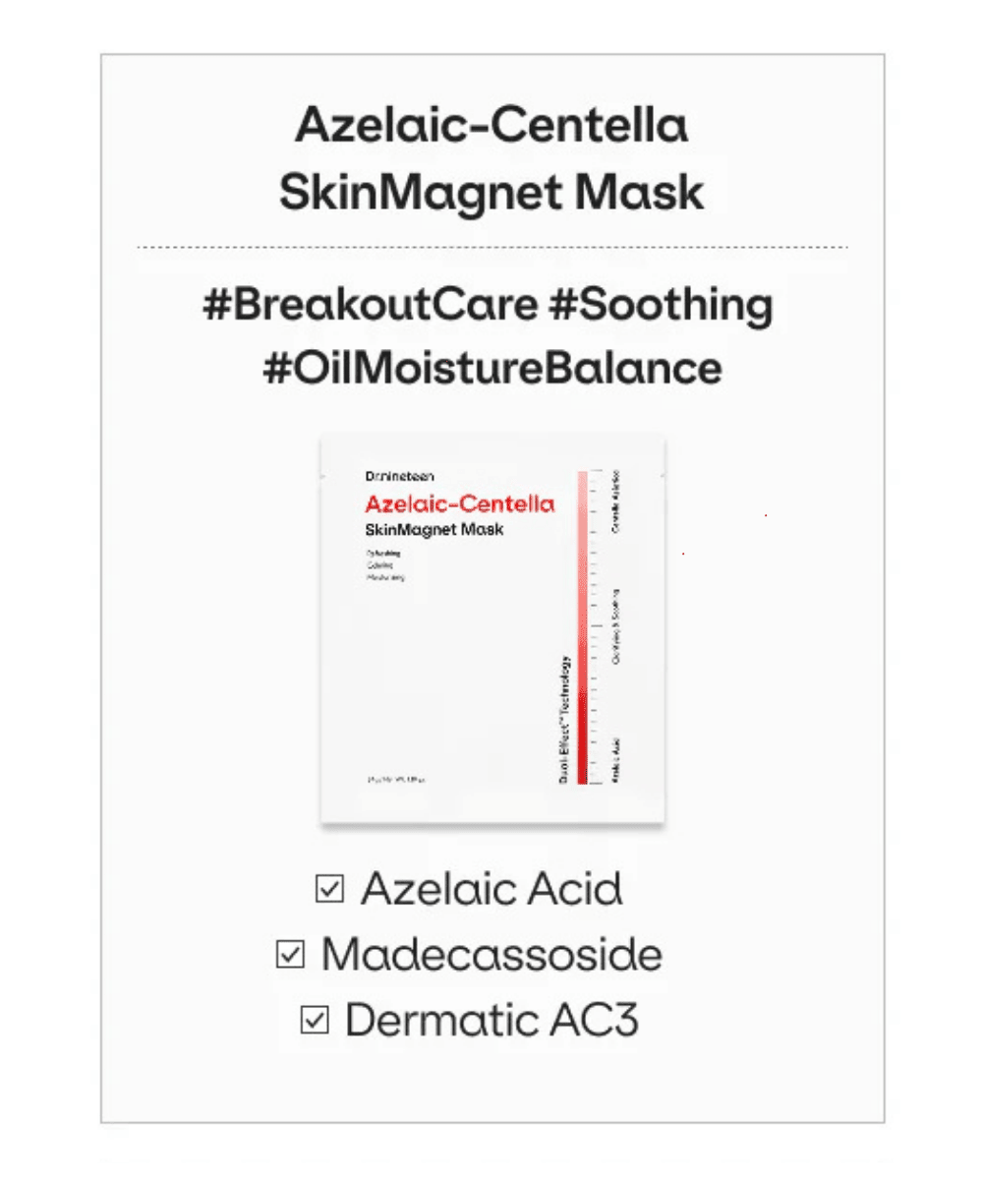983x1180 pixels.
Task: Tick the Dermatic AC3 checkbox
Action: point(314,1020)
